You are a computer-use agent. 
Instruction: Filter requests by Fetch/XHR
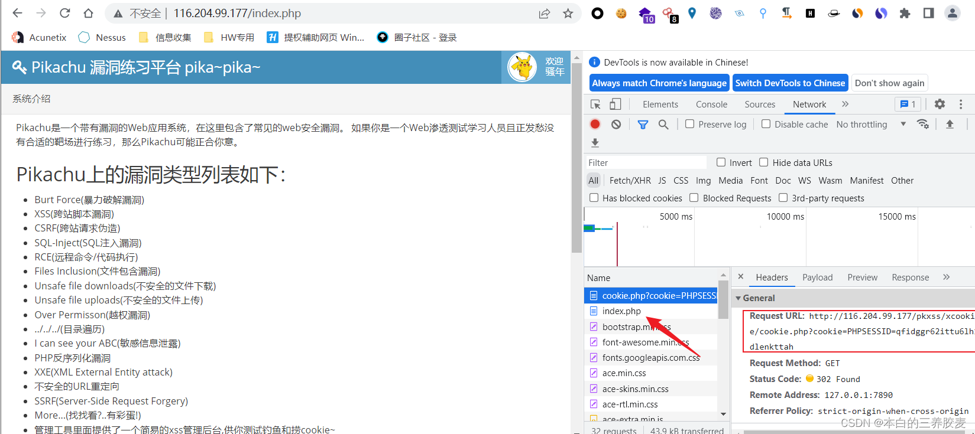(630, 181)
